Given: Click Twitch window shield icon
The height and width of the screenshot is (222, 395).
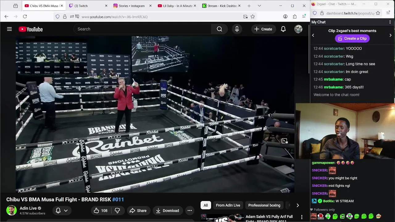Looking at the screenshot, I should click(315, 13).
